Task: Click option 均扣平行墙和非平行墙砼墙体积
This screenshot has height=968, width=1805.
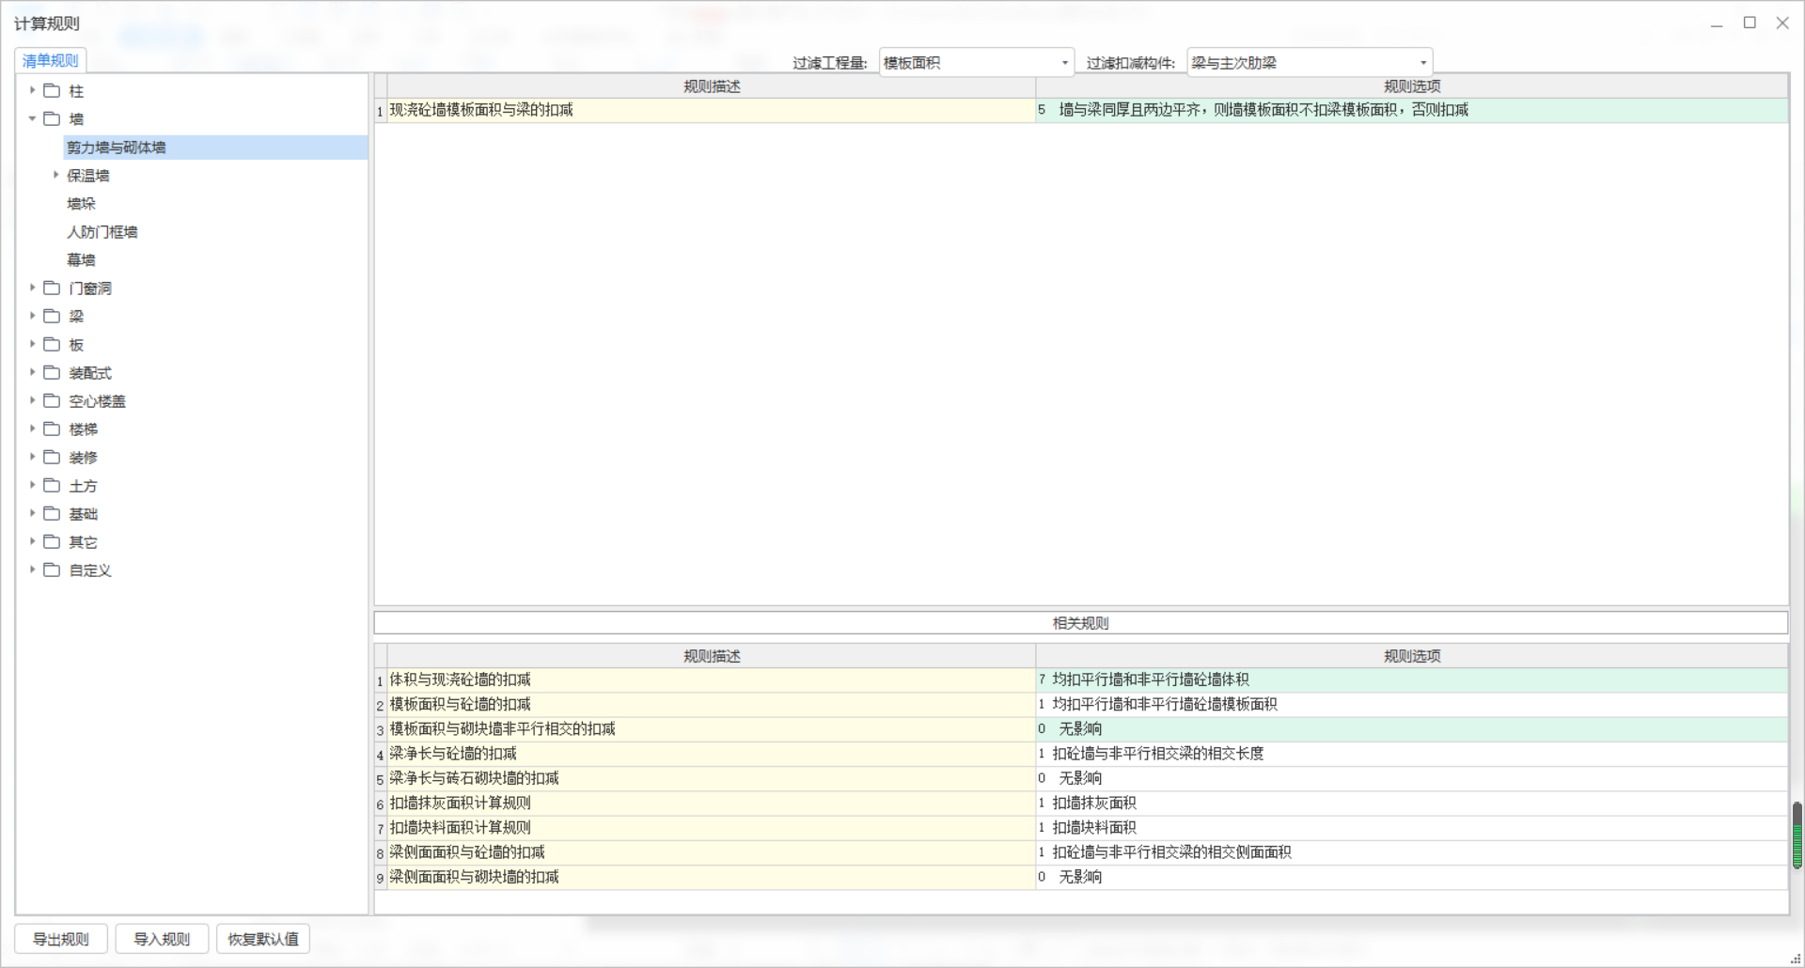Action: tap(1411, 679)
